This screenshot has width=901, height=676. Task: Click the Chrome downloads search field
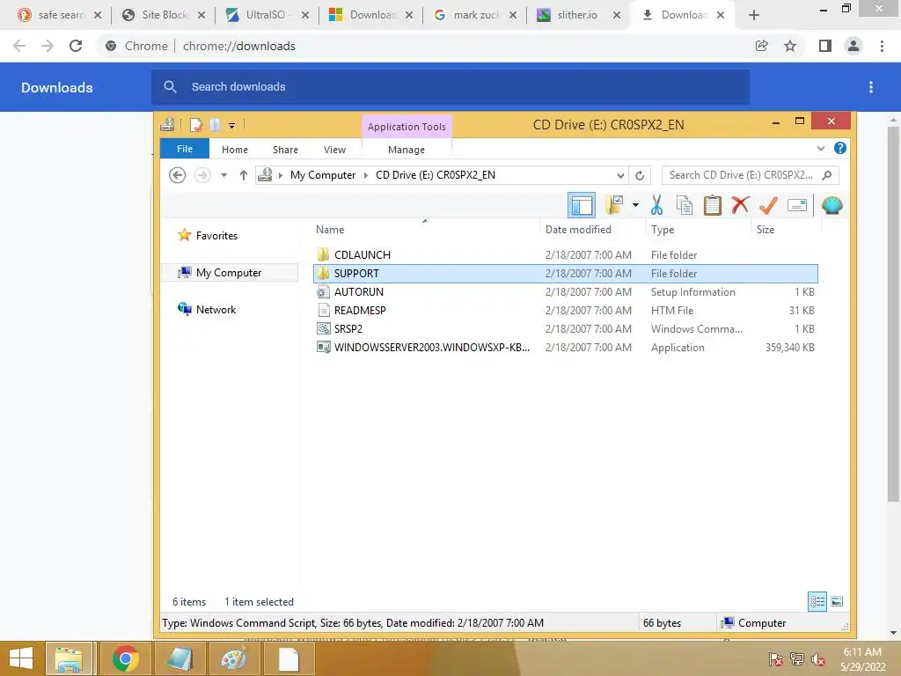click(x=450, y=87)
